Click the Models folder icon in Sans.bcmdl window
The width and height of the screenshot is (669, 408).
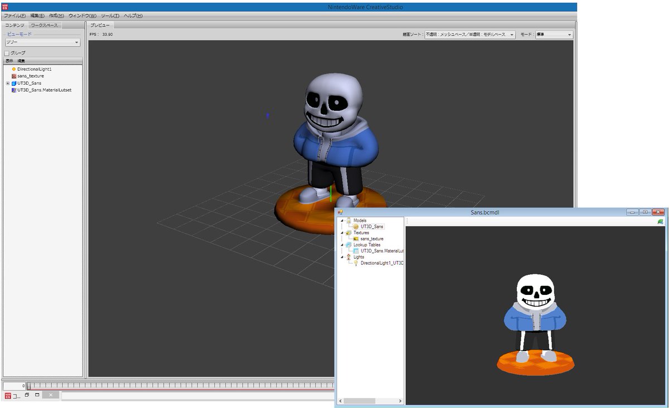348,221
